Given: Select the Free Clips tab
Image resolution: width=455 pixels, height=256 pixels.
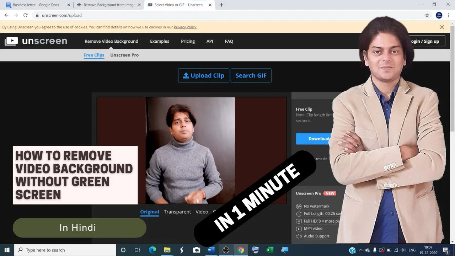Looking at the screenshot, I should (94, 55).
